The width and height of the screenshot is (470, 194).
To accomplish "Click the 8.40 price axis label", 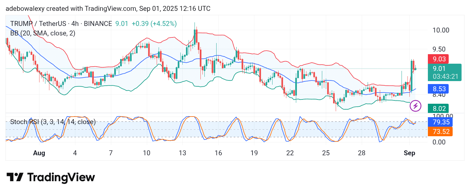I will (439, 95).
